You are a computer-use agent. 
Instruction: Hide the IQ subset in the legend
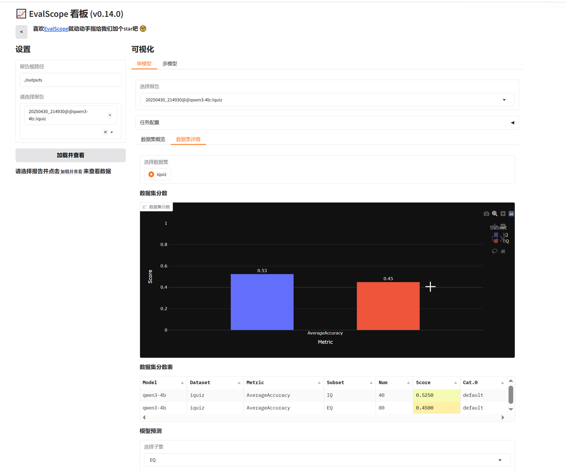(x=506, y=235)
